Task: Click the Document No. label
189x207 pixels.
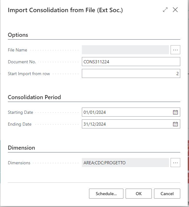Action: pos(22,62)
